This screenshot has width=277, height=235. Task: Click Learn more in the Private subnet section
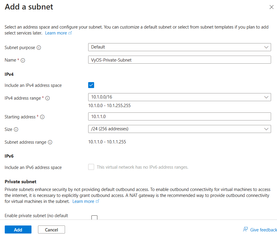pyautogui.click(x=83, y=201)
